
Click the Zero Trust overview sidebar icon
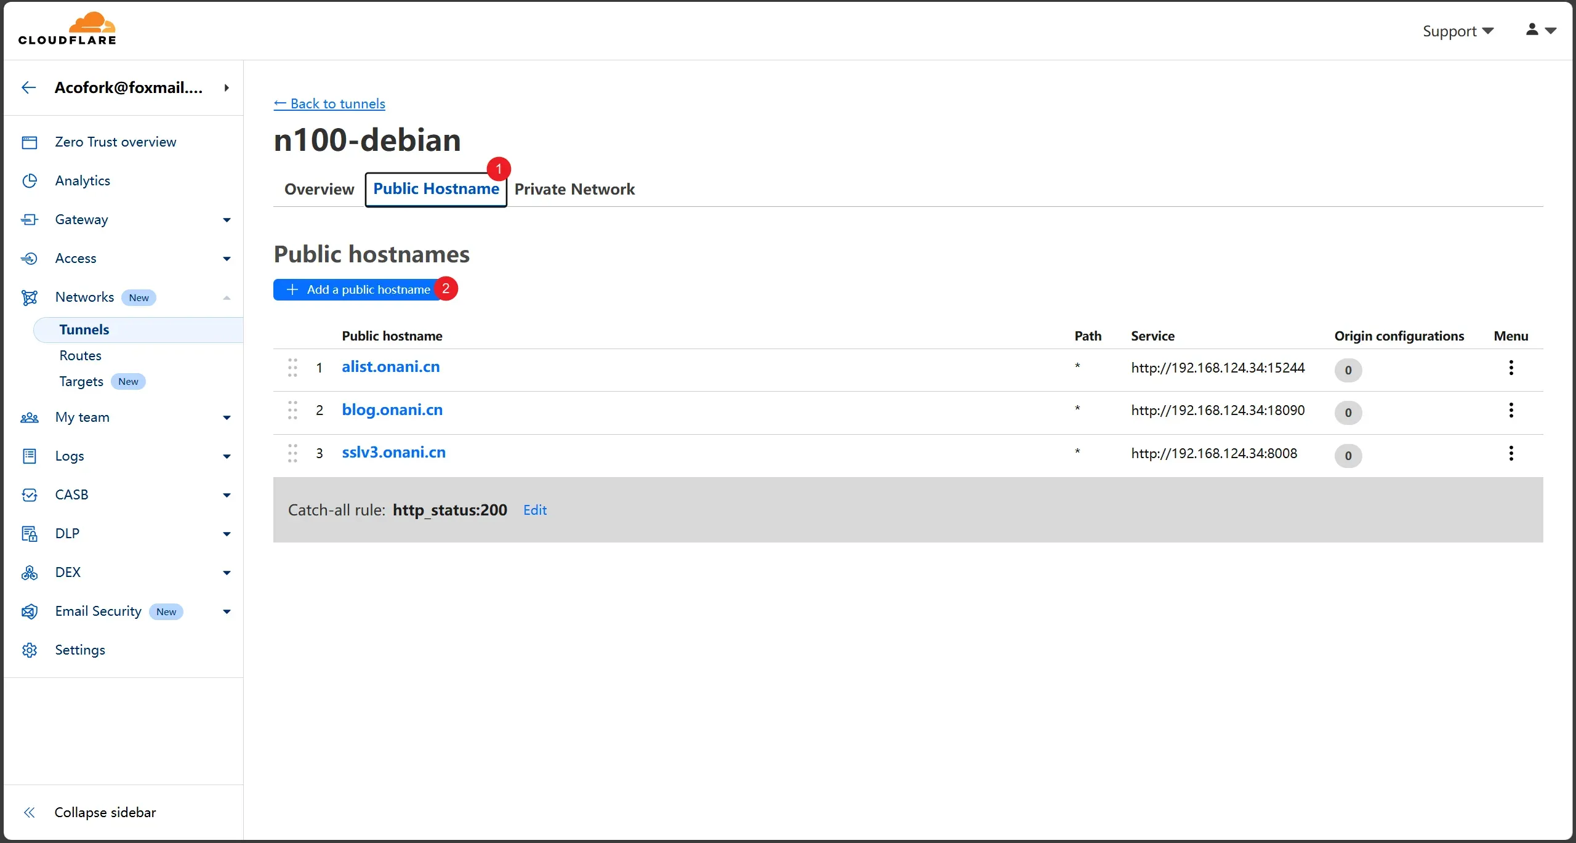coord(30,142)
